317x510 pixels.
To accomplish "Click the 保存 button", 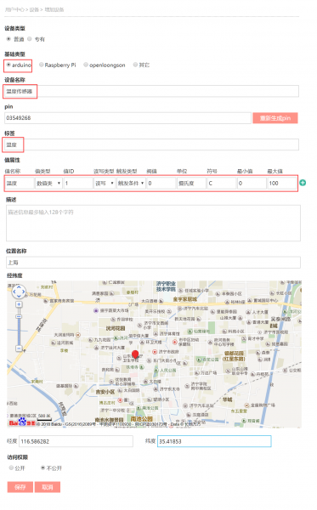I will click(20, 487).
